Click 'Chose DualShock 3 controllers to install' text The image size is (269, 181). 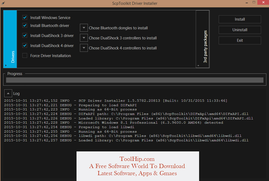click(x=123, y=38)
